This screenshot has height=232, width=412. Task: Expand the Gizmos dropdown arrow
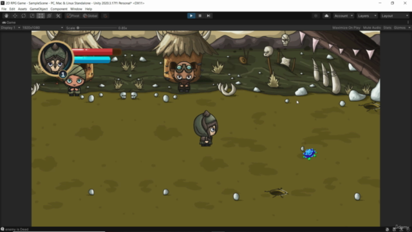pyautogui.click(x=409, y=28)
